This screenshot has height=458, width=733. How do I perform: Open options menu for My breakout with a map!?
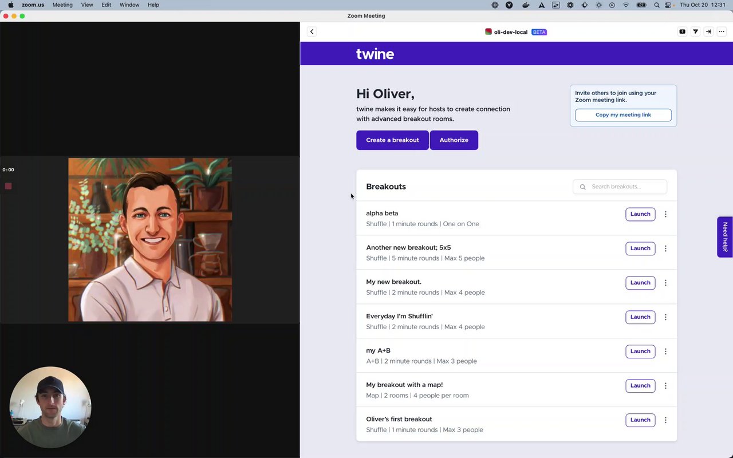click(x=665, y=386)
